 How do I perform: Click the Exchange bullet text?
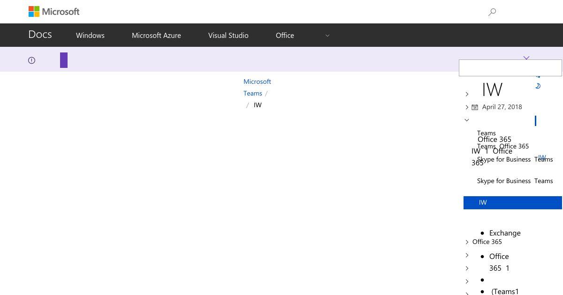[505, 233]
